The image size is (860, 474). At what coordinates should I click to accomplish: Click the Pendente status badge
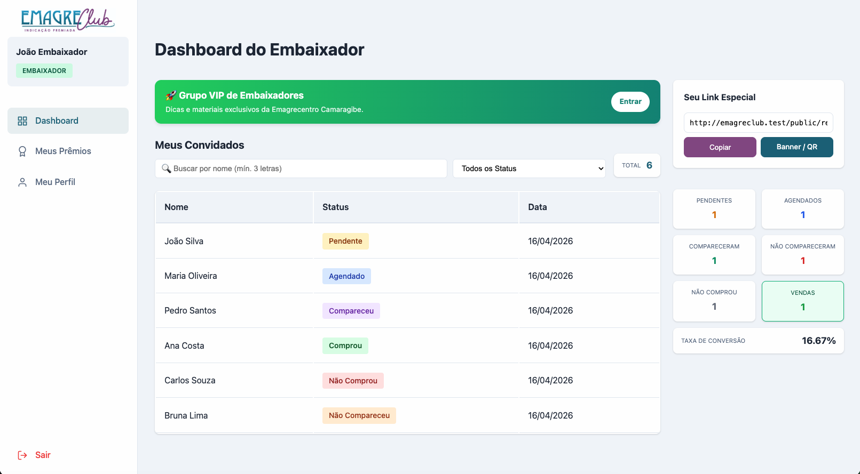tap(345, 242)
